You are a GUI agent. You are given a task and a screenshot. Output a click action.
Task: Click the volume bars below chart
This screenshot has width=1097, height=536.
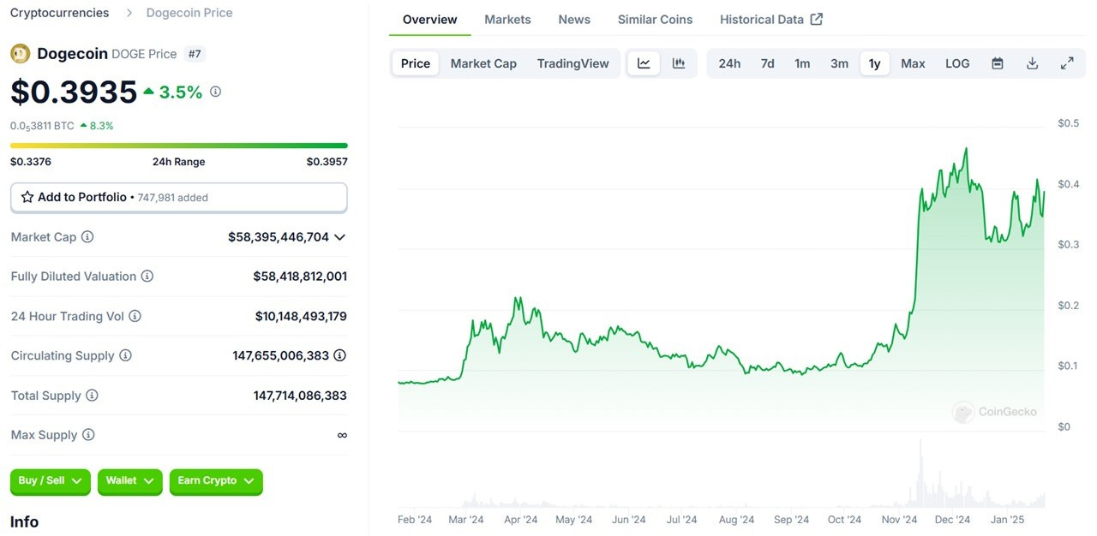point(721,475)
